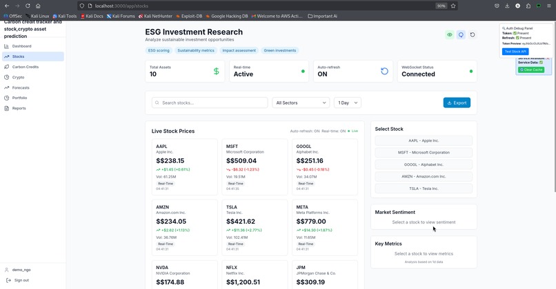Screen dimensions: 556x289
Task: Select GOOGL - Alphabet Inc. in Select Stock
Action: pyautogui.click(x=424, y=164)
